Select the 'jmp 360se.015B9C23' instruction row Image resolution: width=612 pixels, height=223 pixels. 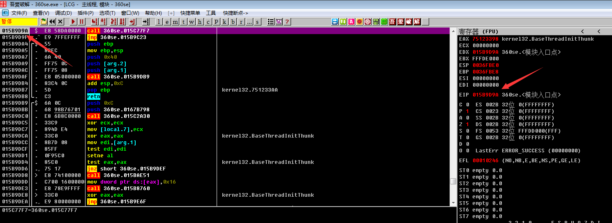pyautogui.click(x=225, y=37)
